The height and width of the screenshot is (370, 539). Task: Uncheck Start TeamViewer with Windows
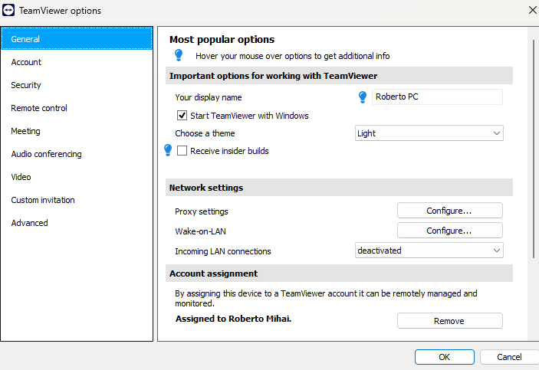click(182, 116)
